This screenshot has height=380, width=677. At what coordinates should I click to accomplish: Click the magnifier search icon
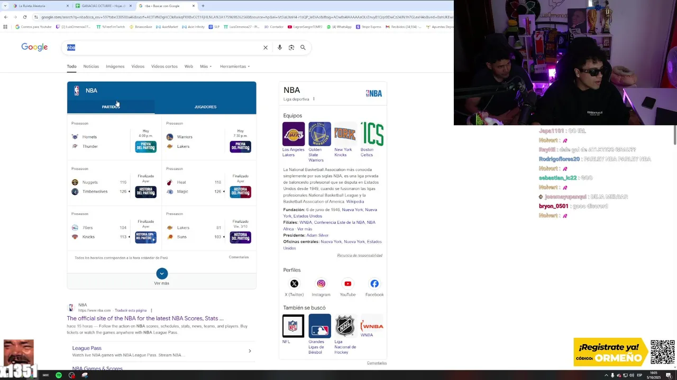click(303, 47)
